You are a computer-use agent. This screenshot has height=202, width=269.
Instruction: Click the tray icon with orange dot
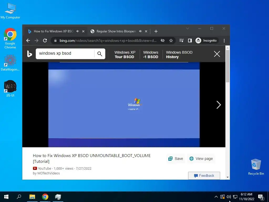point(222,197)
